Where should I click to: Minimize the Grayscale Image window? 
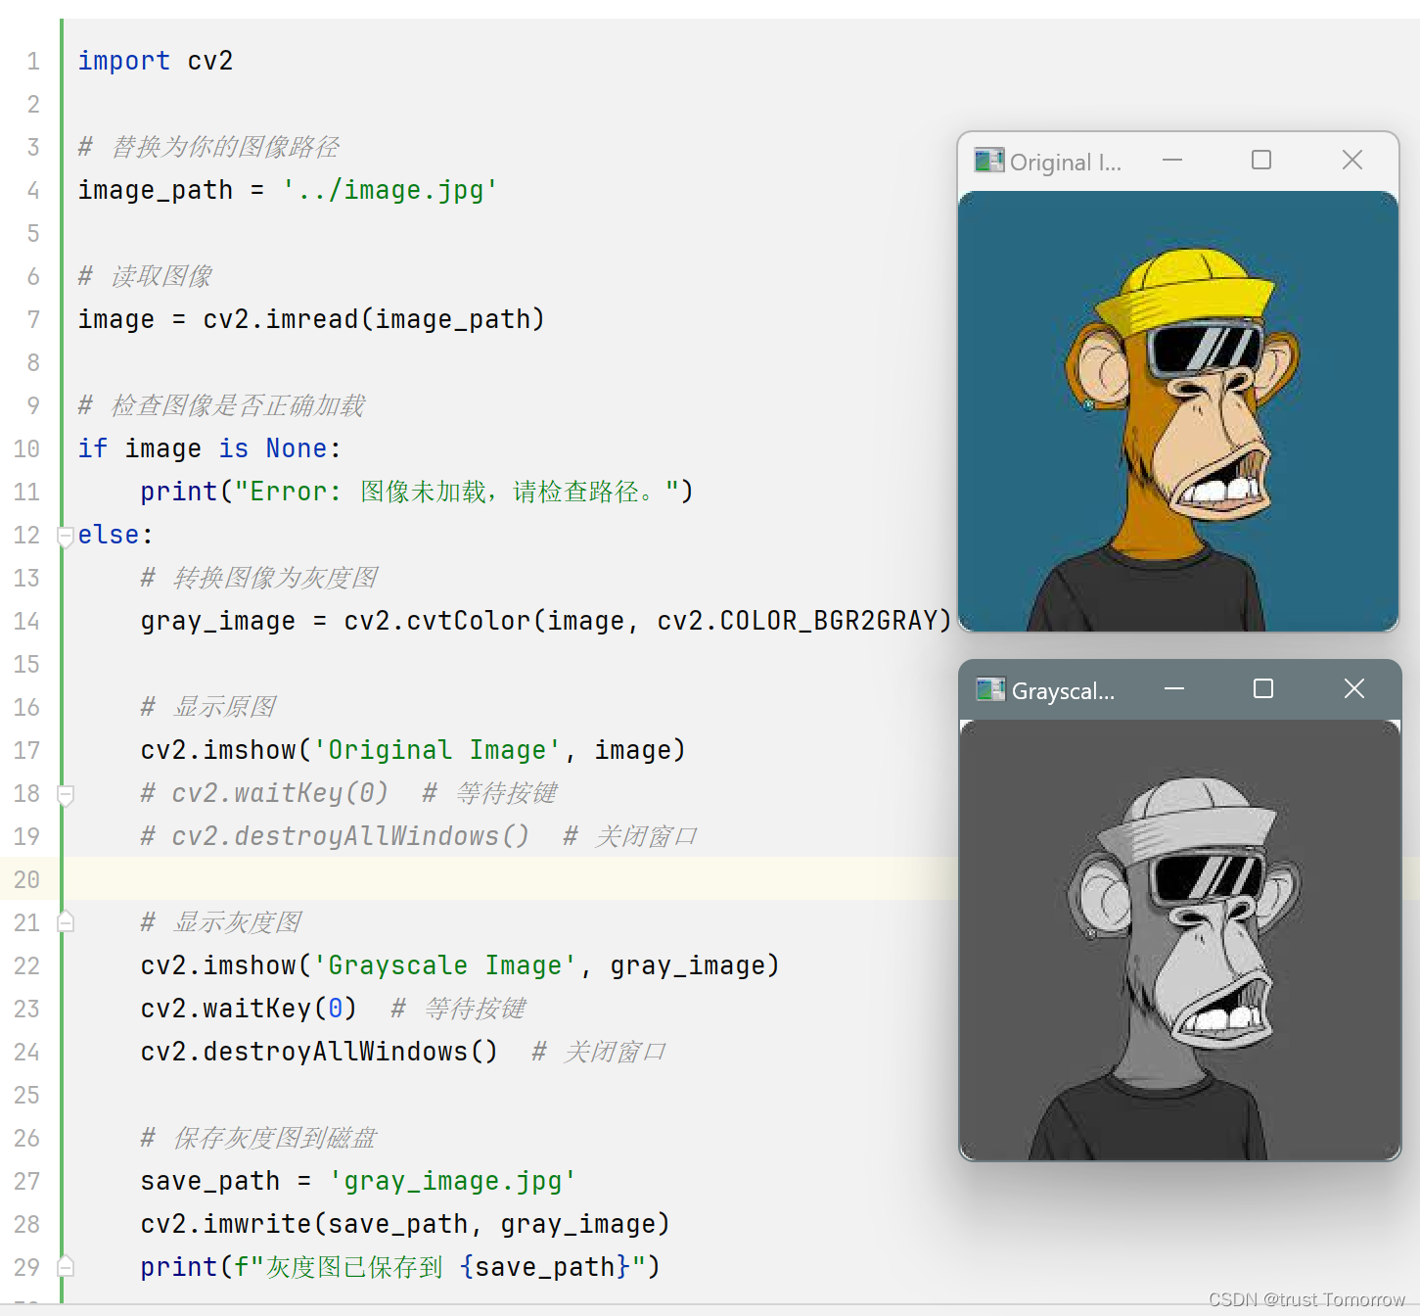pos(1174,689)
